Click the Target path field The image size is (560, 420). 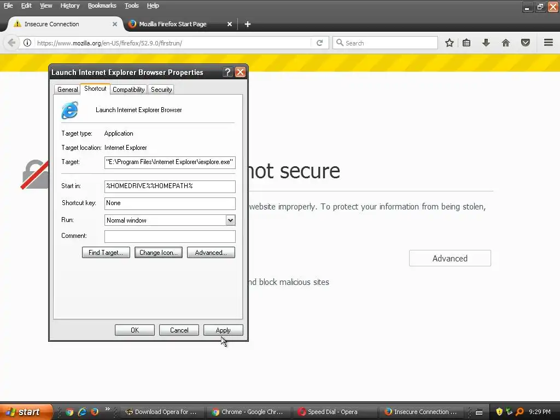(170, 162)
